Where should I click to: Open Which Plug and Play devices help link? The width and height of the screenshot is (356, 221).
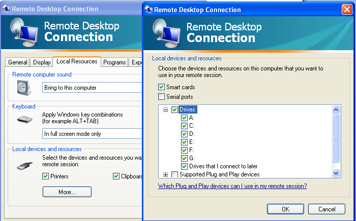(x=232, y=186)
